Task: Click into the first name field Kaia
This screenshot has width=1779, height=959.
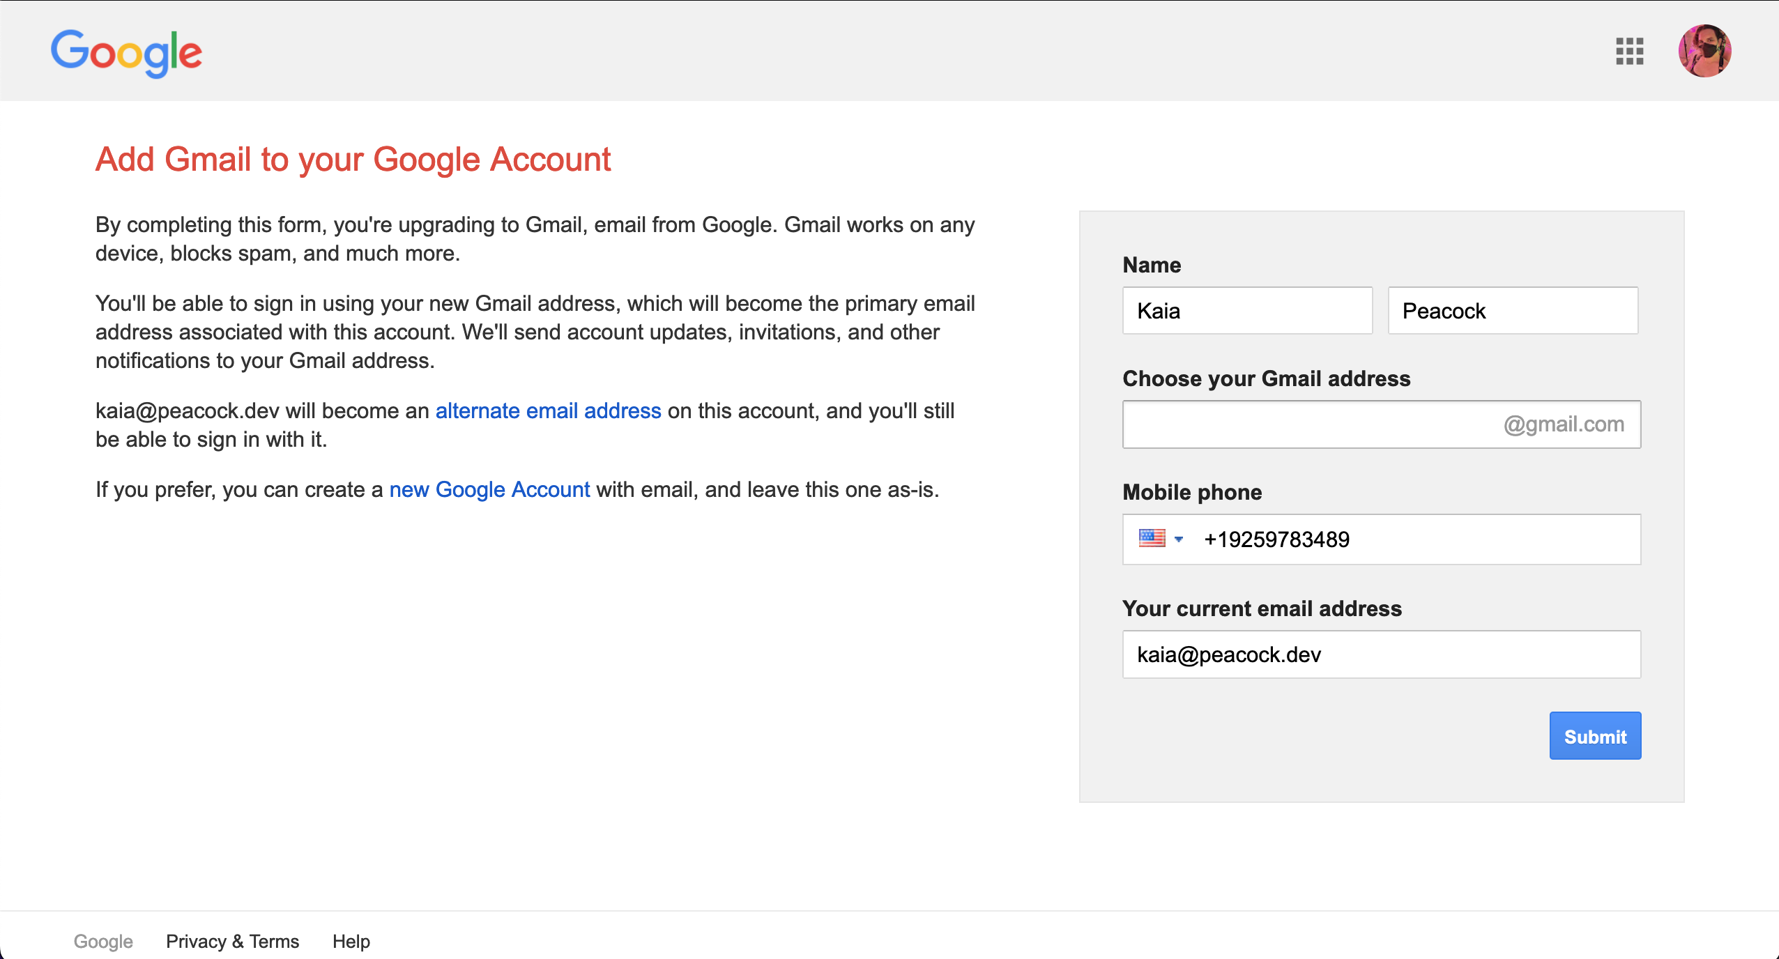Action: 1247,311
